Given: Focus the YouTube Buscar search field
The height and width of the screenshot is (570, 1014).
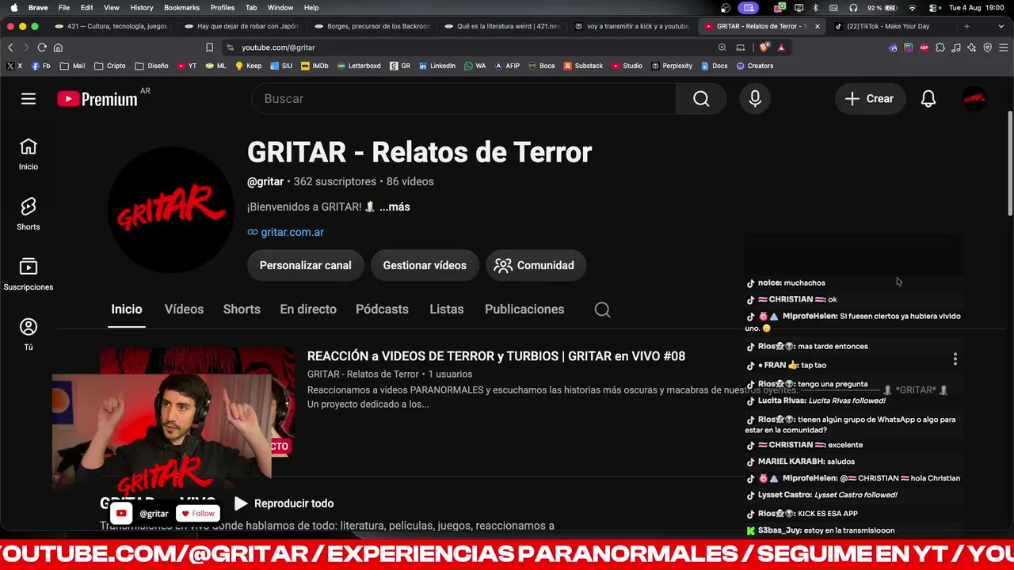Looking at the screenshot, I should click(463, 99).
